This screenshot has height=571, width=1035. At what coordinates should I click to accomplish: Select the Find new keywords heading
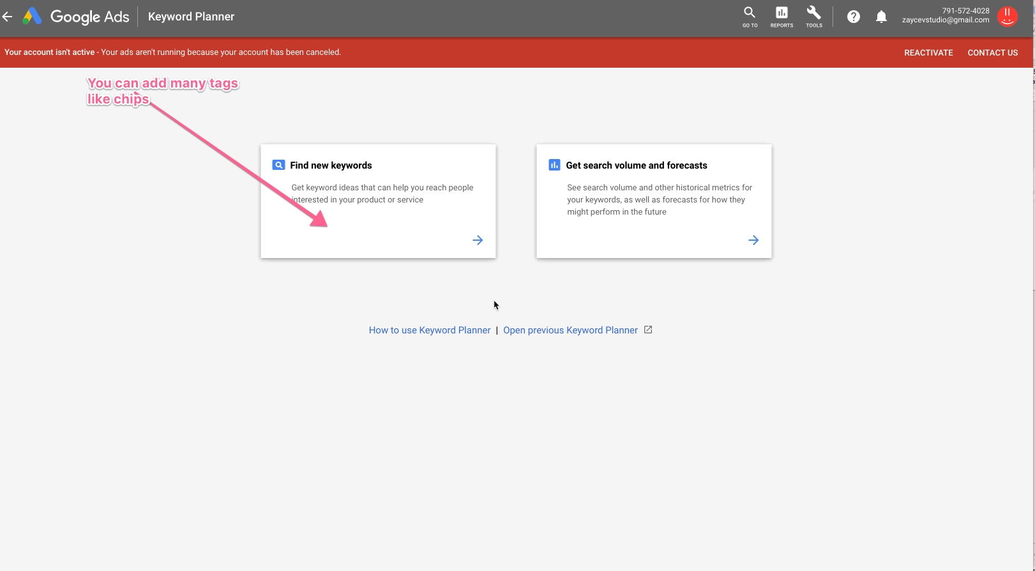coord(331,165)
